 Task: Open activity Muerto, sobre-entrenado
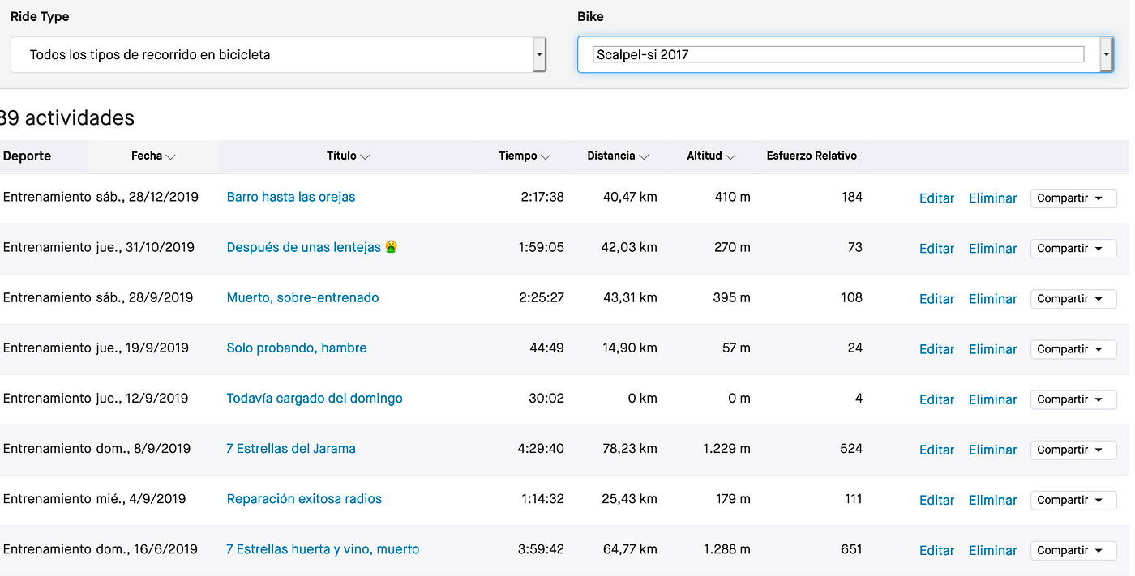[302, 297]
